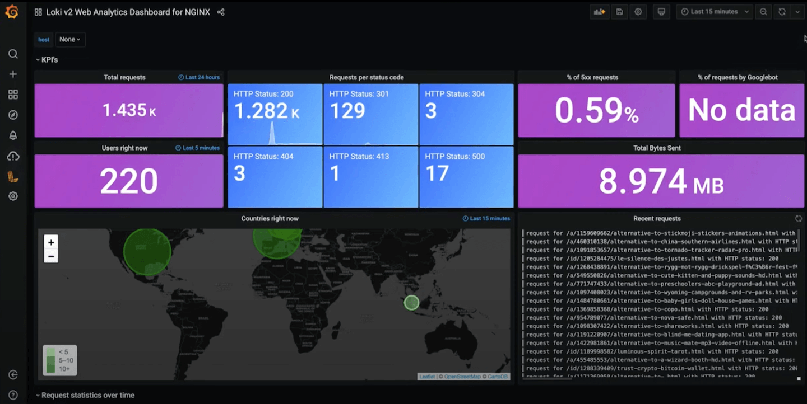Click the zoom out time range icon
Screen dimensions: 807x404
(x=763, y=11)
